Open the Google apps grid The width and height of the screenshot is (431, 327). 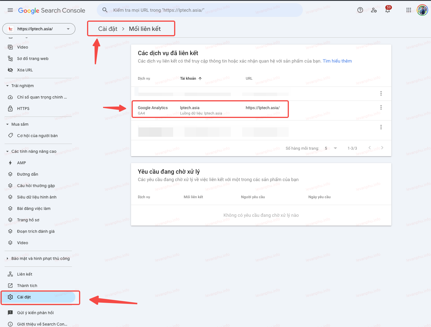(x=409, y=10)
